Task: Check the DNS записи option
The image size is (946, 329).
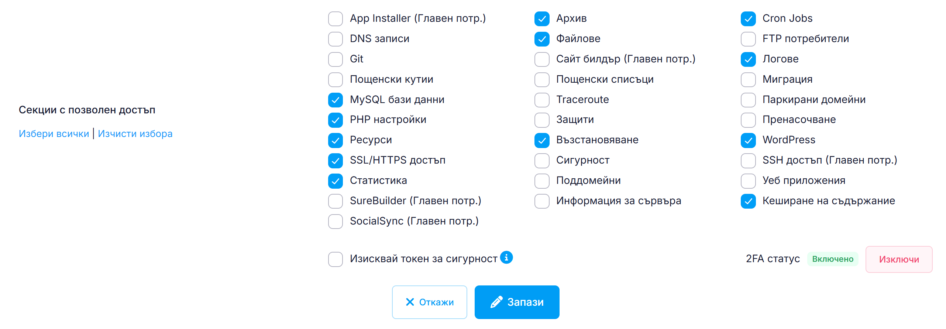Action: point(335,38)
